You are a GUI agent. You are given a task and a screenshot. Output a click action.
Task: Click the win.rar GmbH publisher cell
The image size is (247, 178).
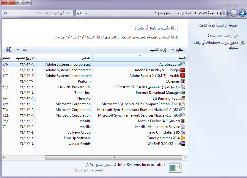[x=80, y=144]
